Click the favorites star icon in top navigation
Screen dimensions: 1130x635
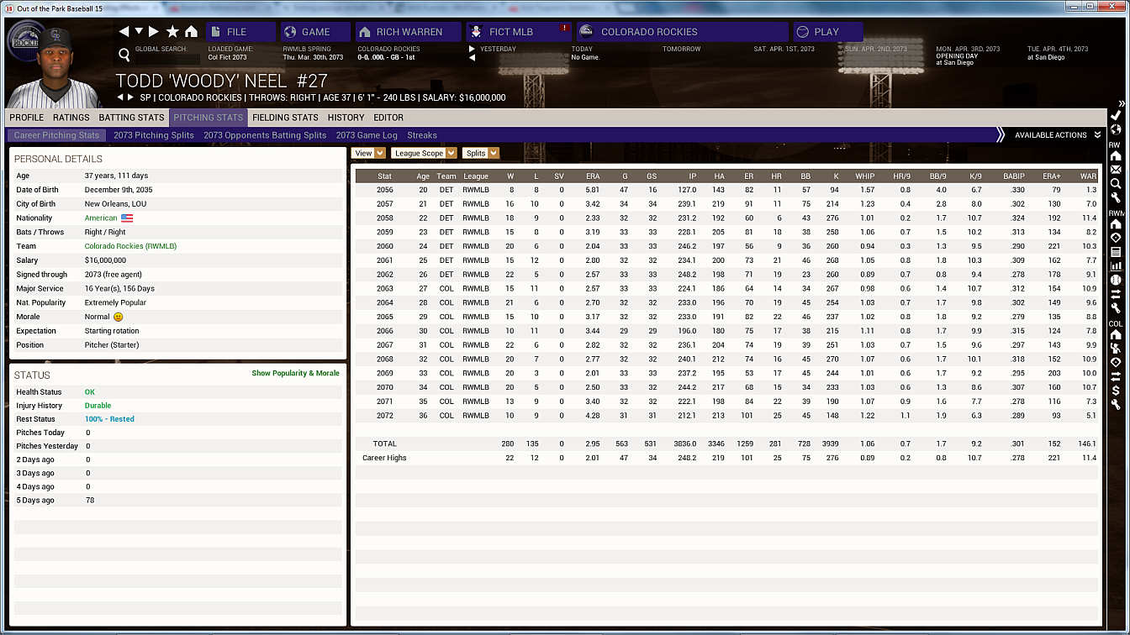click(x=172, y=32)
